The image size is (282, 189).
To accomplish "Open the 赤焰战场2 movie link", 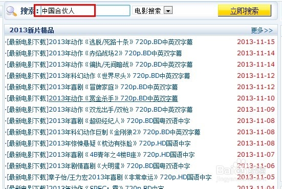I will tap(115, 53).
